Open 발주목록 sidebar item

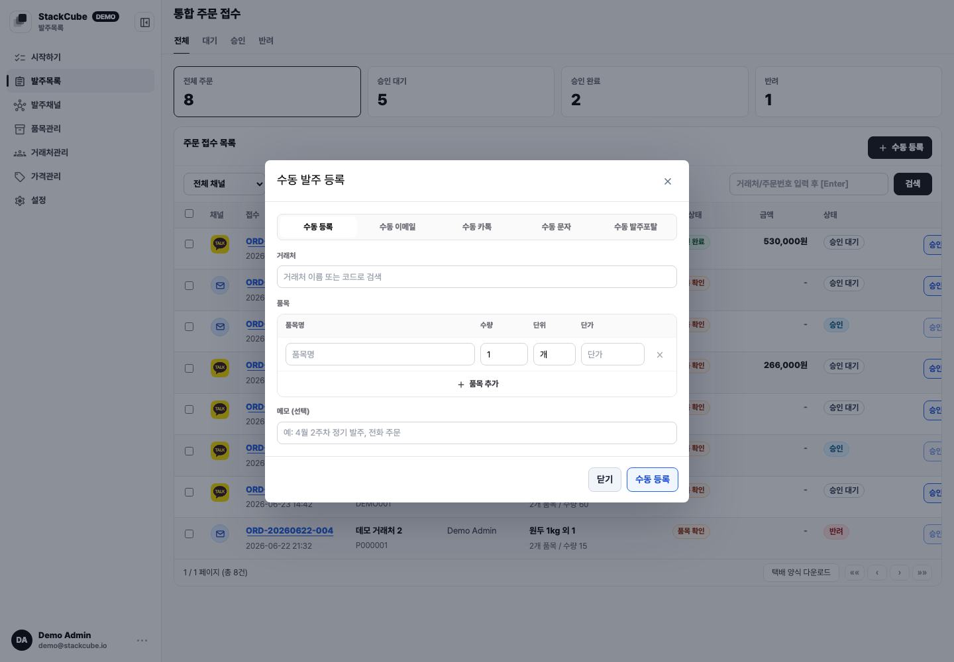(80, 81)
